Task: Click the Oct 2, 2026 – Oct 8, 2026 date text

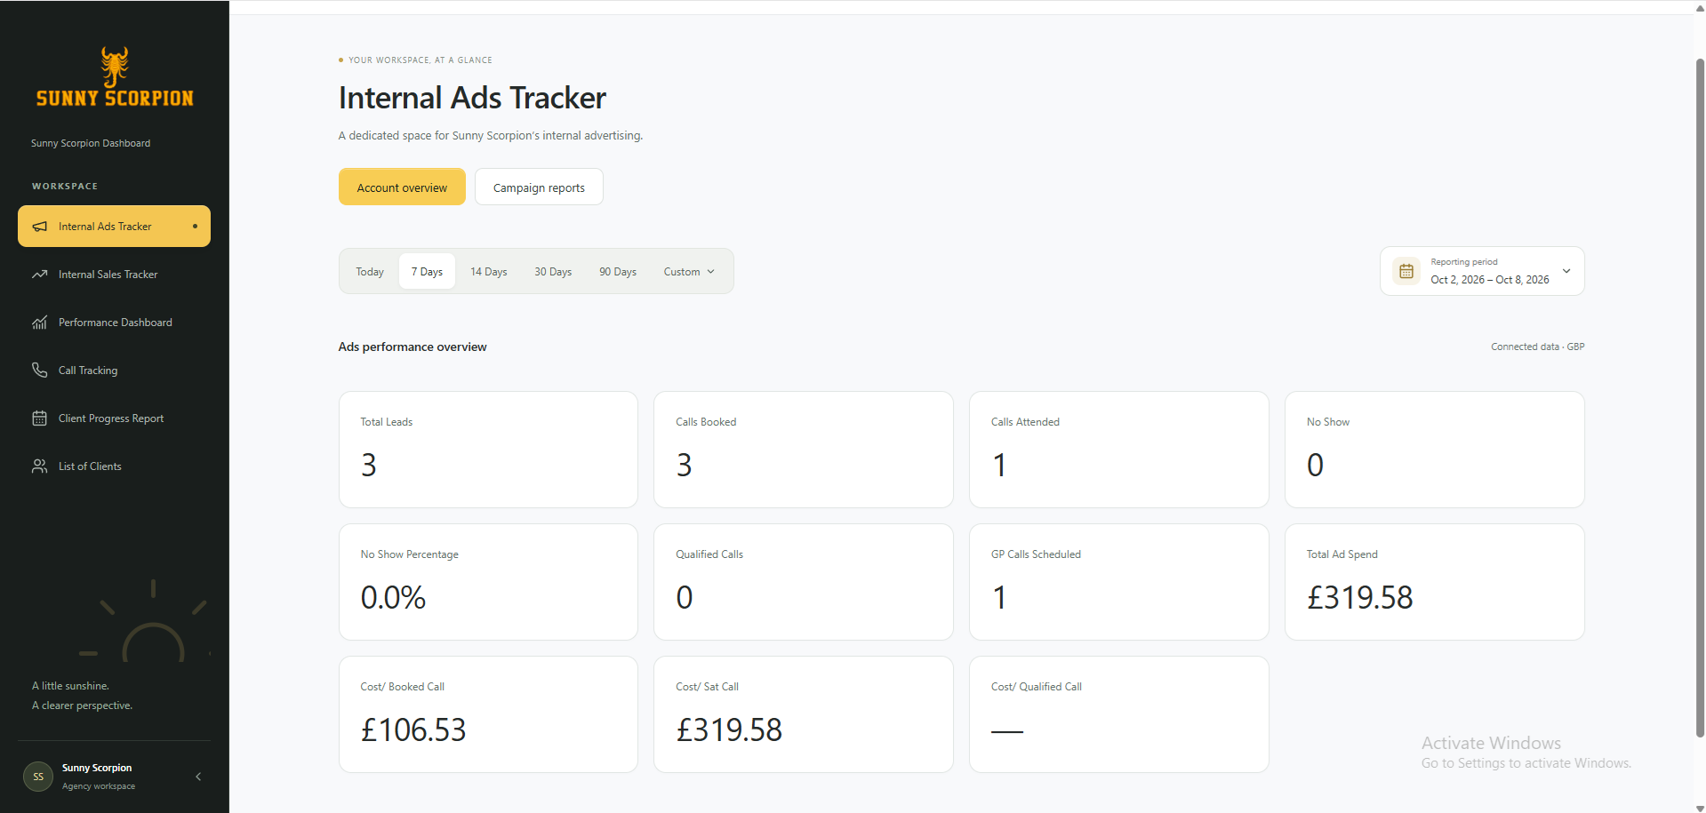Action: (1490, 280)
